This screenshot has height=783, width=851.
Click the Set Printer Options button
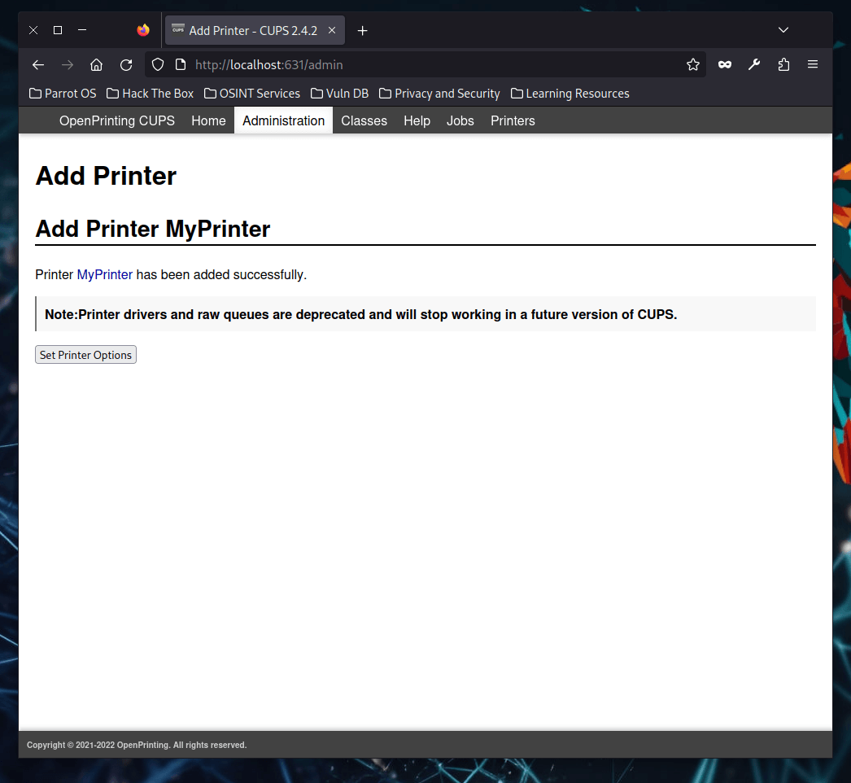point(85,354)
